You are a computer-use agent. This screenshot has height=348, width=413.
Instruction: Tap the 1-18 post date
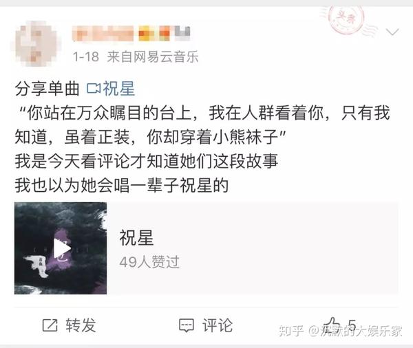(x=86, y=57)
